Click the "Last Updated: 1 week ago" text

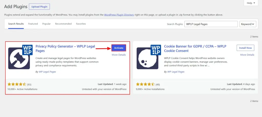click(x=112, y=84)
